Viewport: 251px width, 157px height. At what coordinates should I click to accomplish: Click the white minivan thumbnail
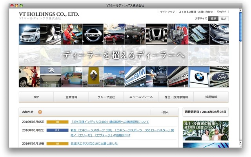[29, 34]
